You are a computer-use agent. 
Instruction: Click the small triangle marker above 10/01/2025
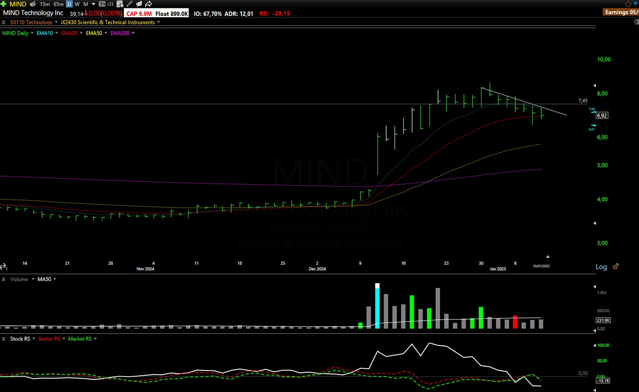tap(548, 256)
